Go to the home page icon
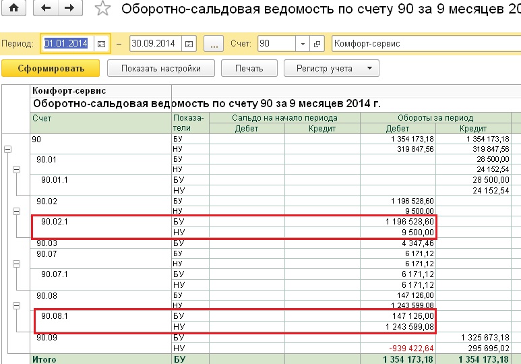The width and height of the screenshot is (521, 364). pos(13,8)
